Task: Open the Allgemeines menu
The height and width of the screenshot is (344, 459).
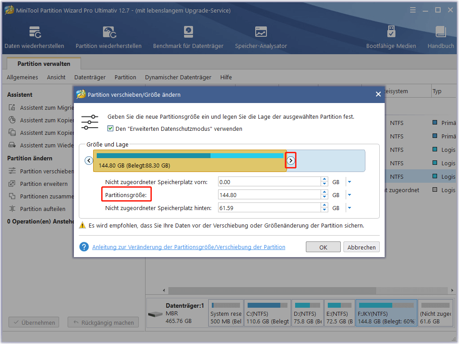Action: (22, 77)
